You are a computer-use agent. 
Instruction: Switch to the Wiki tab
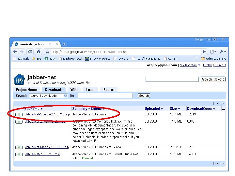(74, 90)
